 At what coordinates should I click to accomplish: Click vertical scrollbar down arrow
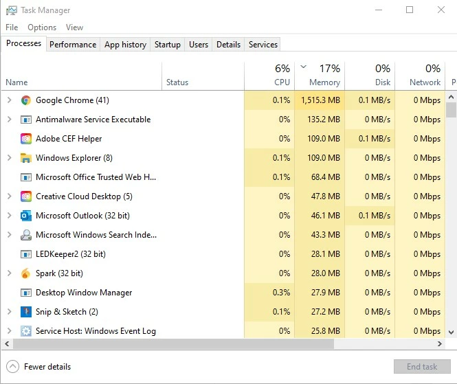pos(452,332)
